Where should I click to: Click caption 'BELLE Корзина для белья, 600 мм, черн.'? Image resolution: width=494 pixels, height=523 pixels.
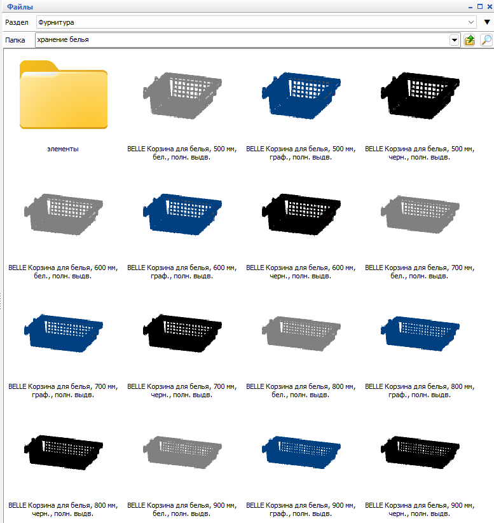coord(301,272)
